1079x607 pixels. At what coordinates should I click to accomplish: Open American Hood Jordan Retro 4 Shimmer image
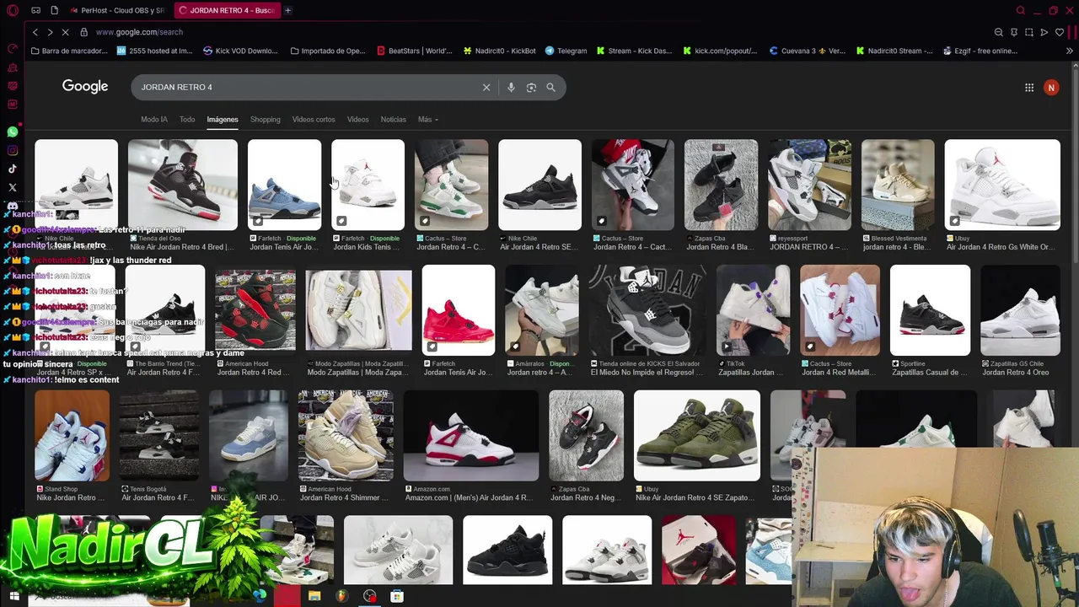[346, 436]
